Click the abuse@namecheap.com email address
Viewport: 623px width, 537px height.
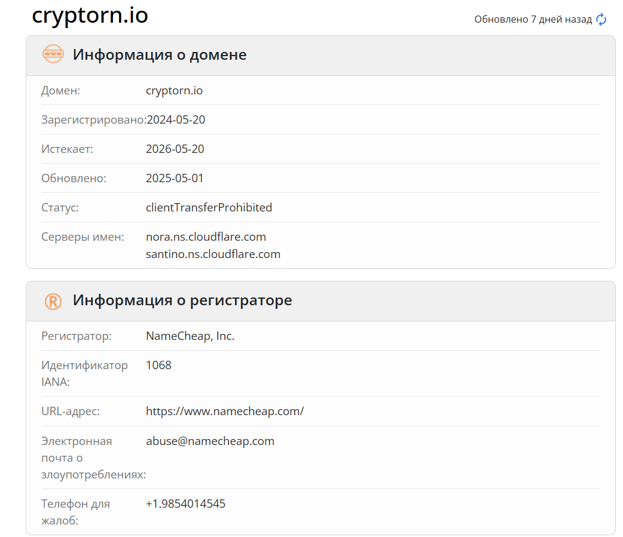[x=210, y=441]
